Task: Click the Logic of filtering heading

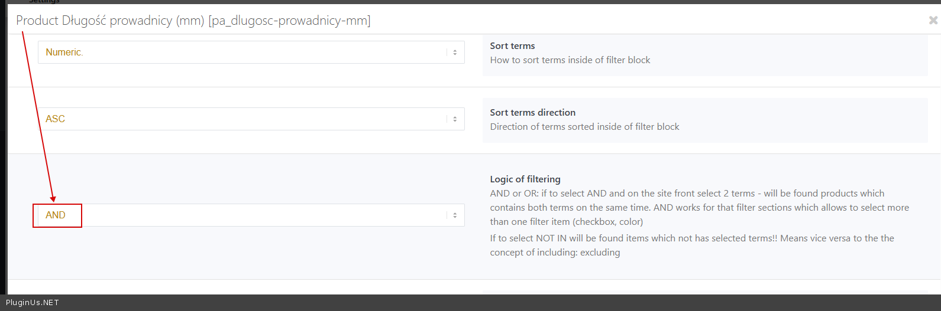Action: [x=525, y=179]
